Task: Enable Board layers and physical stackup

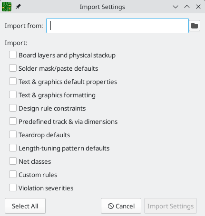Action: coord(13,55)
